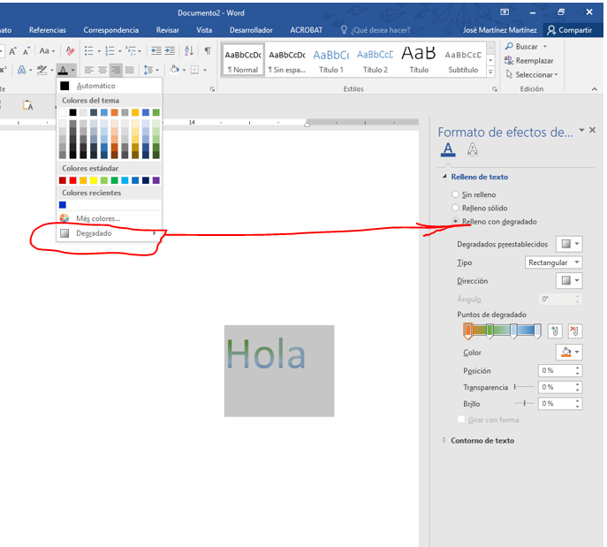Click the paragraph shading bucket icon
The image size is (607, 547).
175,69
